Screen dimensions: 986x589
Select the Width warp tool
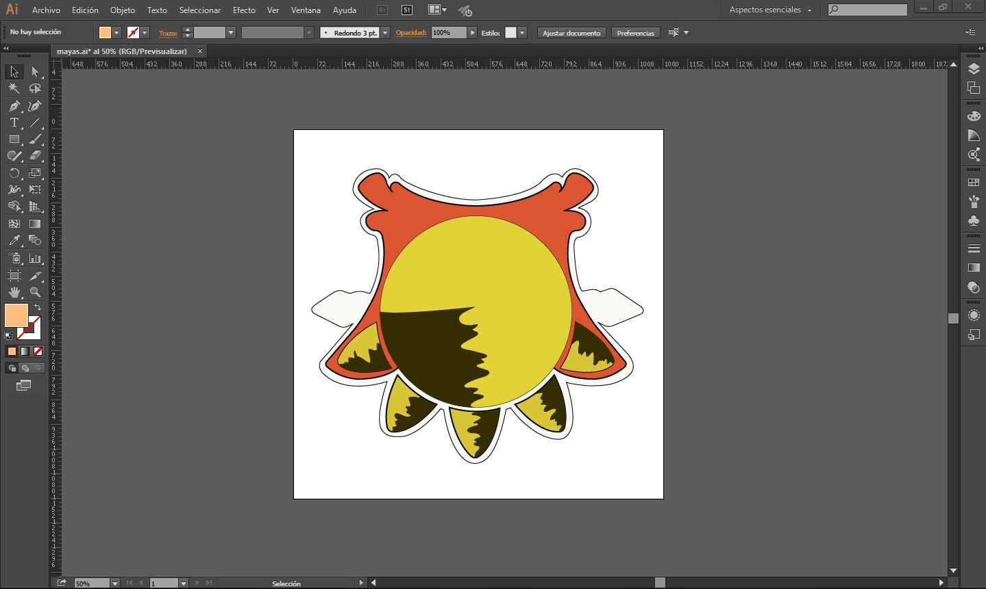14,189
